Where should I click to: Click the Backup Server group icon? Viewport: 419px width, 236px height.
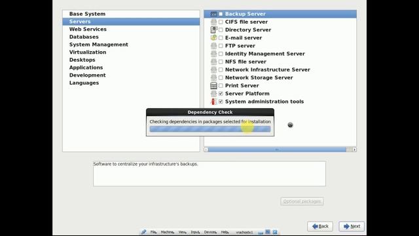(x=213, y=14)
